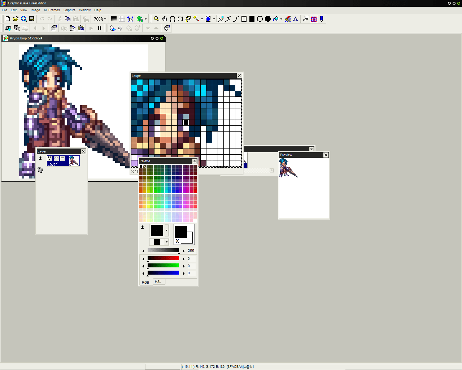Open the Image menu
Screen dimensions: 462x370
(x=35, y=10)
